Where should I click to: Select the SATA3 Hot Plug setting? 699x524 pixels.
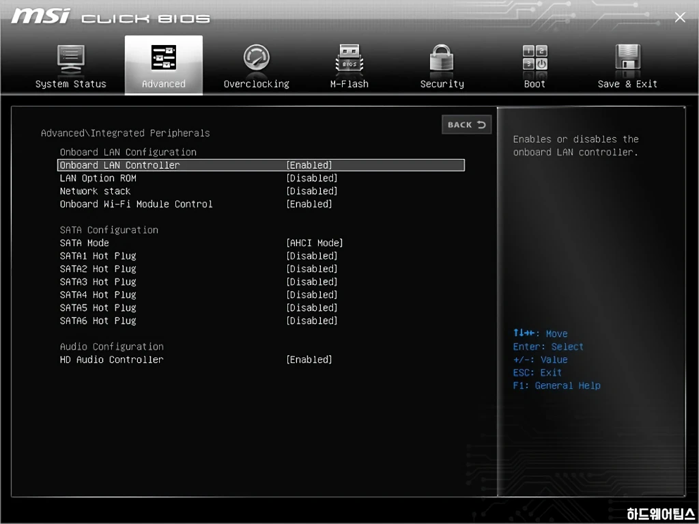98,281
